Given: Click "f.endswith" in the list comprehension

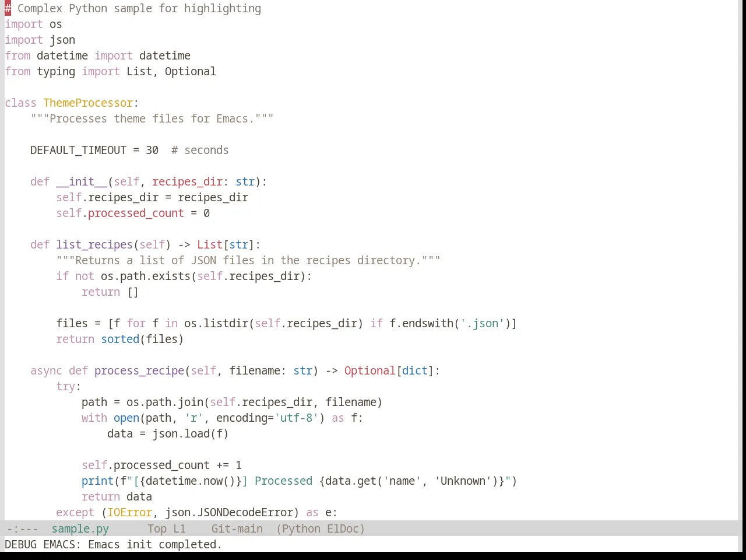Looking at the screenshot, I should coord(421,324).
